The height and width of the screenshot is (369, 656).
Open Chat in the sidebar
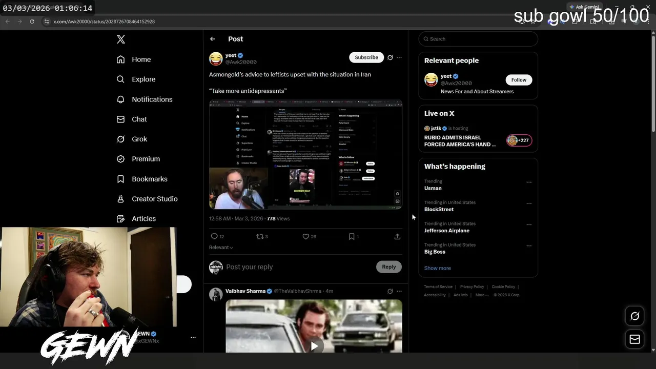click(132, 119)
